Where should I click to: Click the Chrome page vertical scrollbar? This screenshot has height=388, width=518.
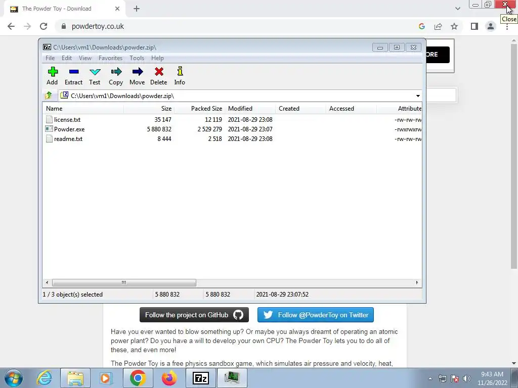514,156
